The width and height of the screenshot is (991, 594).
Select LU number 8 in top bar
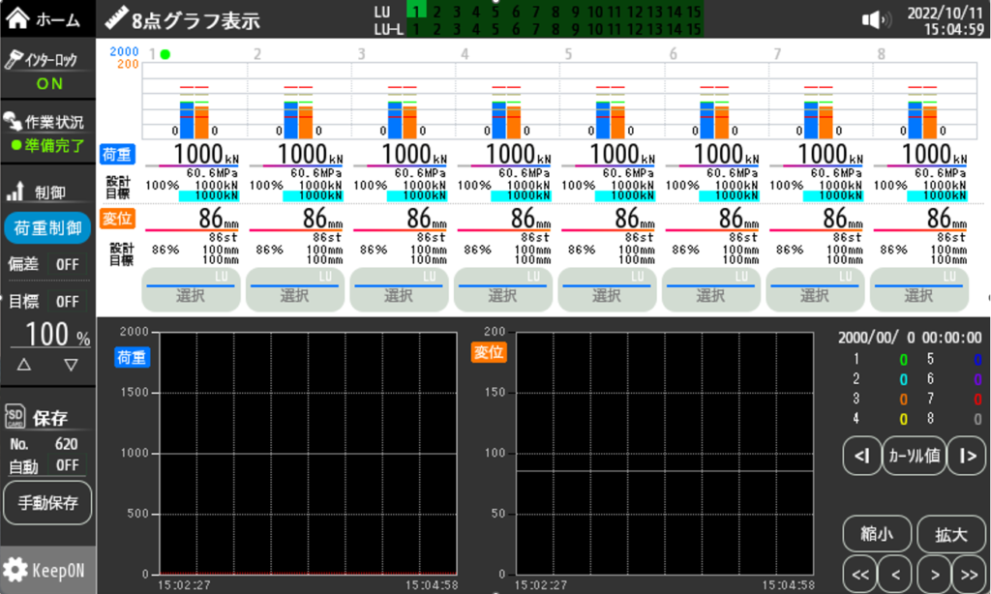(x=556, y=12)
